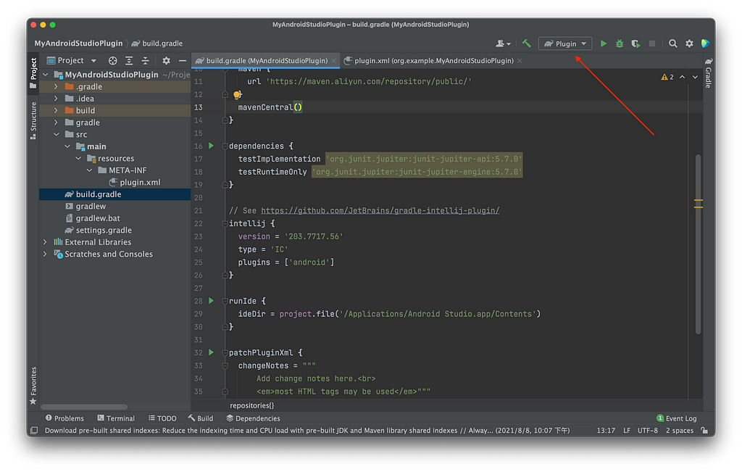Build project with the hammer icon

pos(526,44)
